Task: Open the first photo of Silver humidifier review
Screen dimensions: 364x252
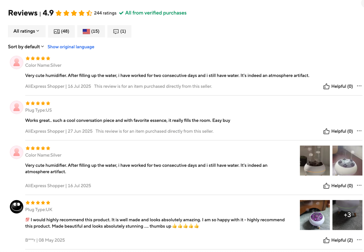Action: point(315,161)
